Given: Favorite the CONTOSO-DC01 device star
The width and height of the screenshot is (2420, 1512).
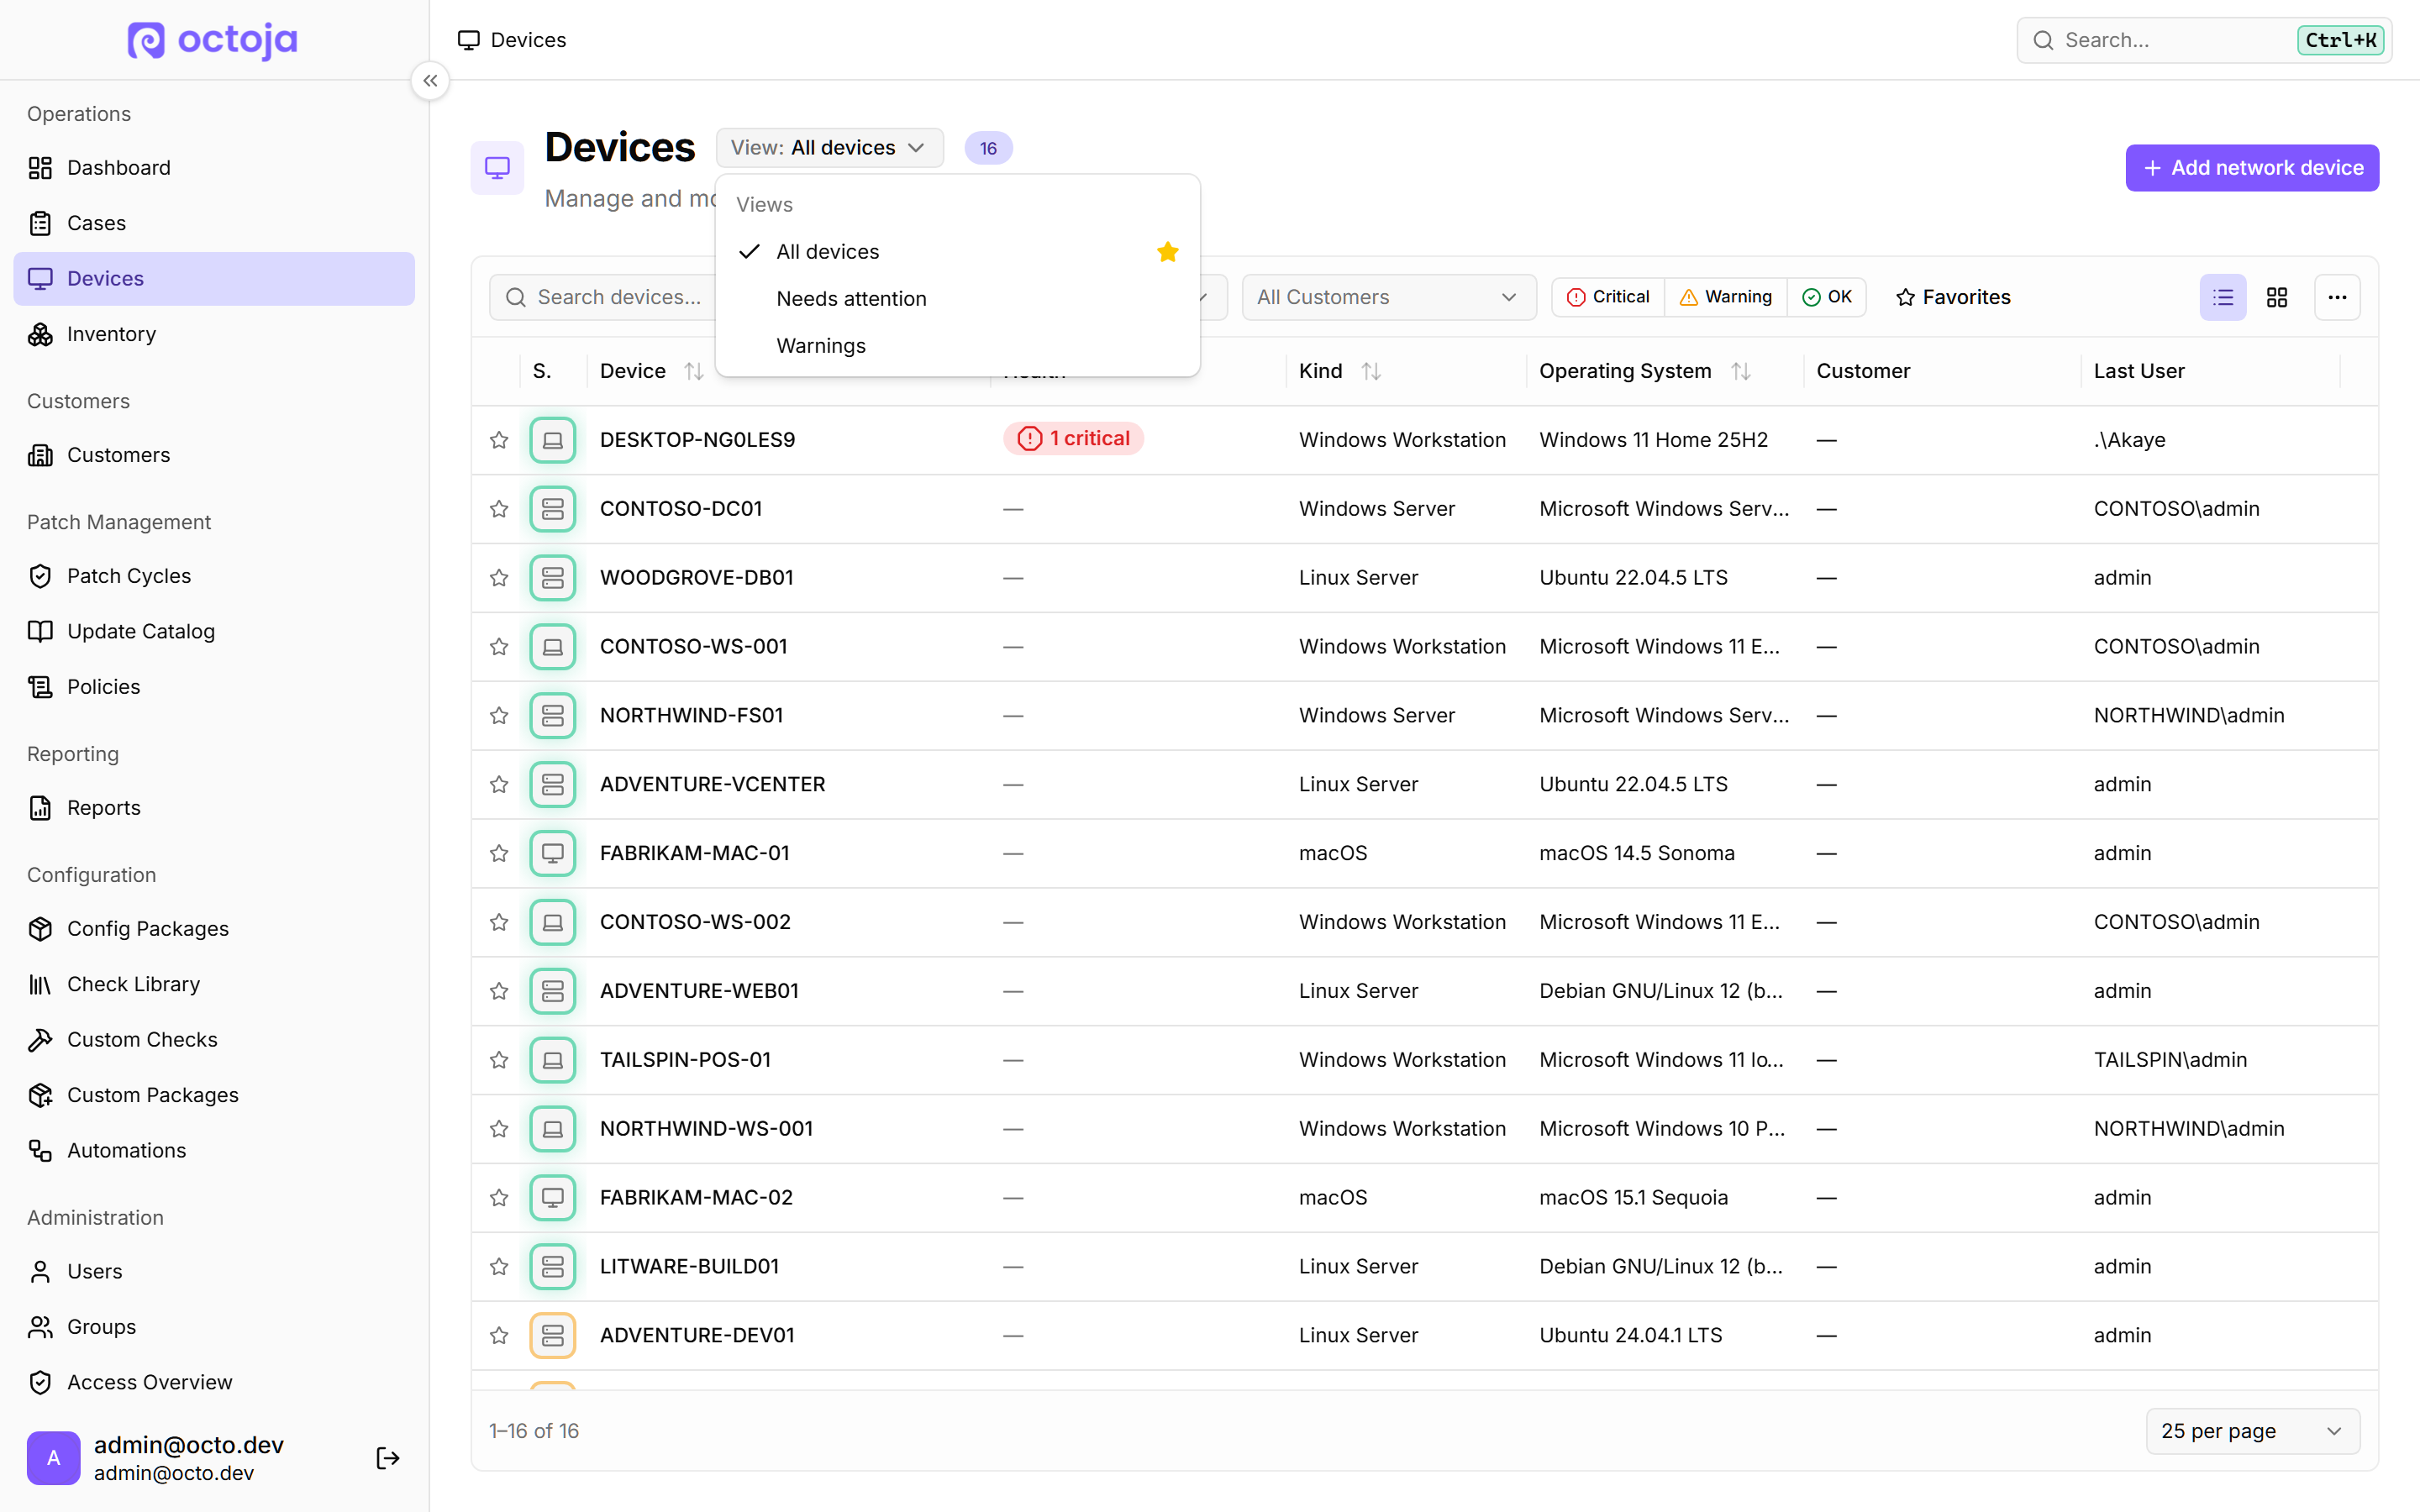Looking at the screenshot, I should 499,509.
